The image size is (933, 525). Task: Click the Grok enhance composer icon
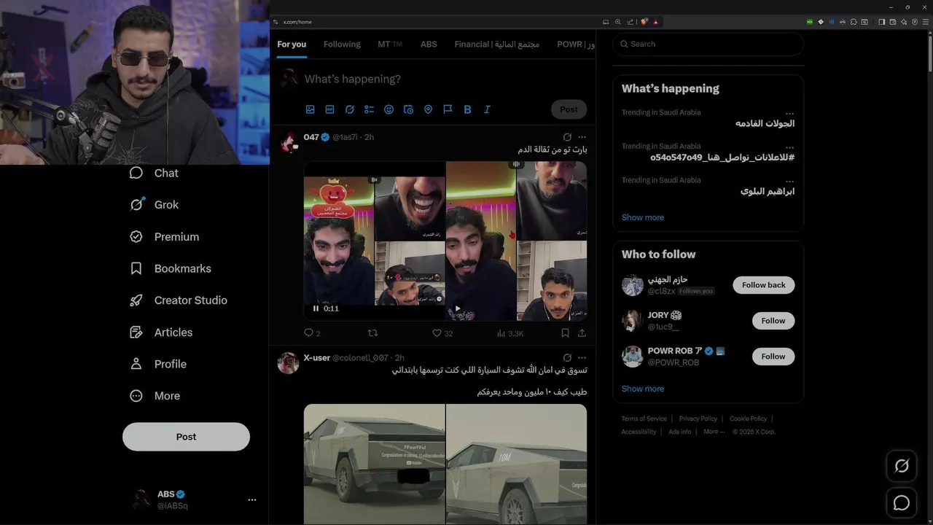(x=349, y=109)
